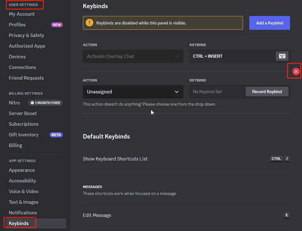Open the Nitro billing page
Screen dimensions: 302x231
14,103
